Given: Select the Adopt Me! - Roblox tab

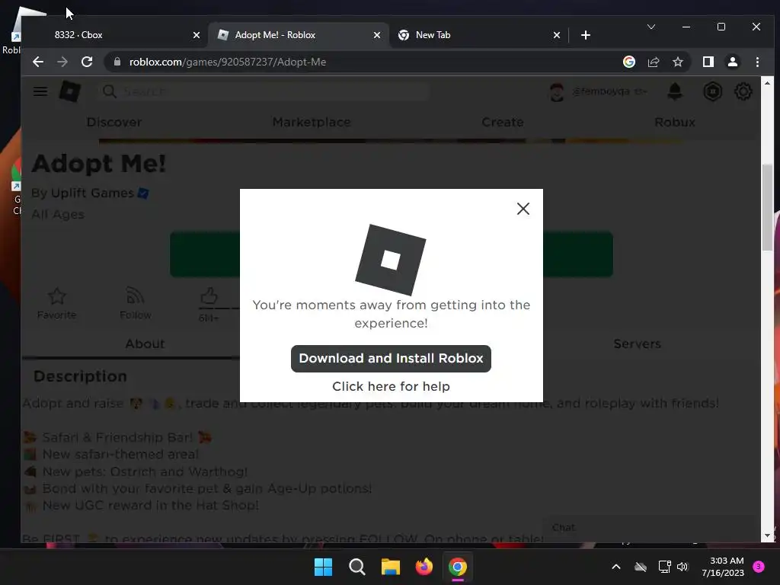Looking at the screenshot, I should pos(298,35).
